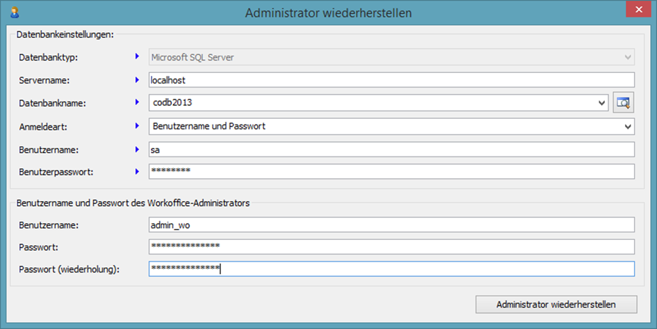Click into the codb2013 database name text
The height and width of the screenshot is (329, 657).
(372, 104)
